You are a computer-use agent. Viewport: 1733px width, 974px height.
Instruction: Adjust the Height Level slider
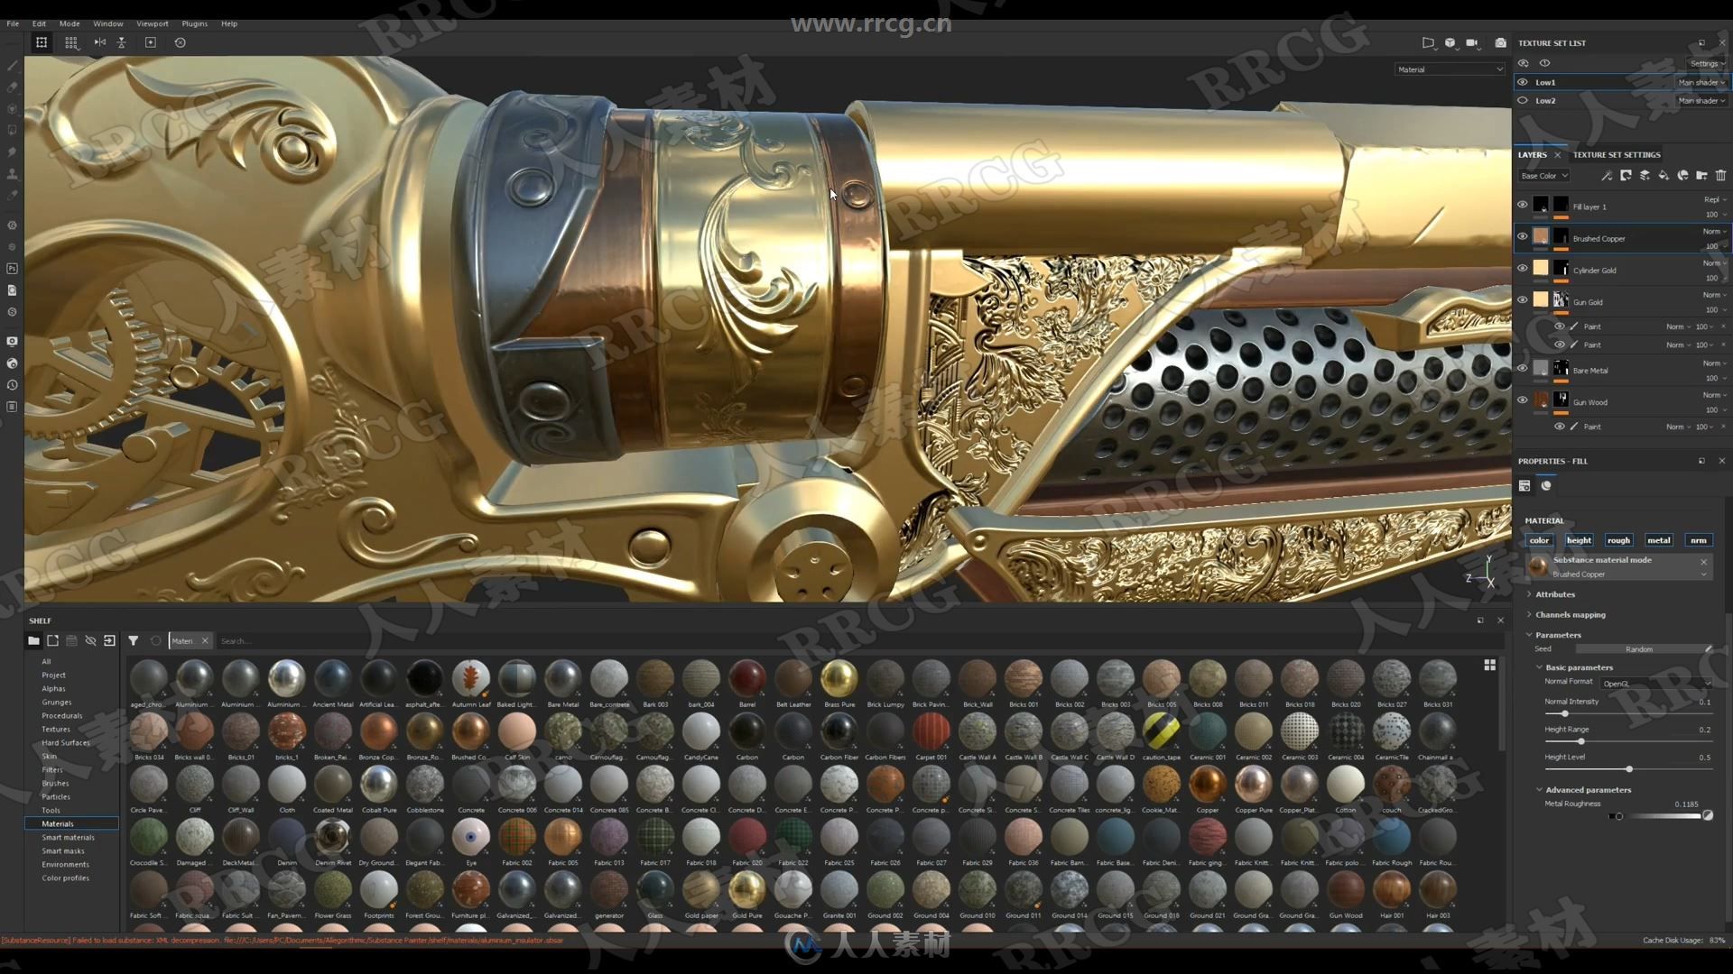coord(1628,769)
